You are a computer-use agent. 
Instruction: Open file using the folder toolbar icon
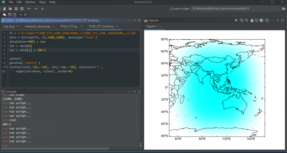(10, 8)
